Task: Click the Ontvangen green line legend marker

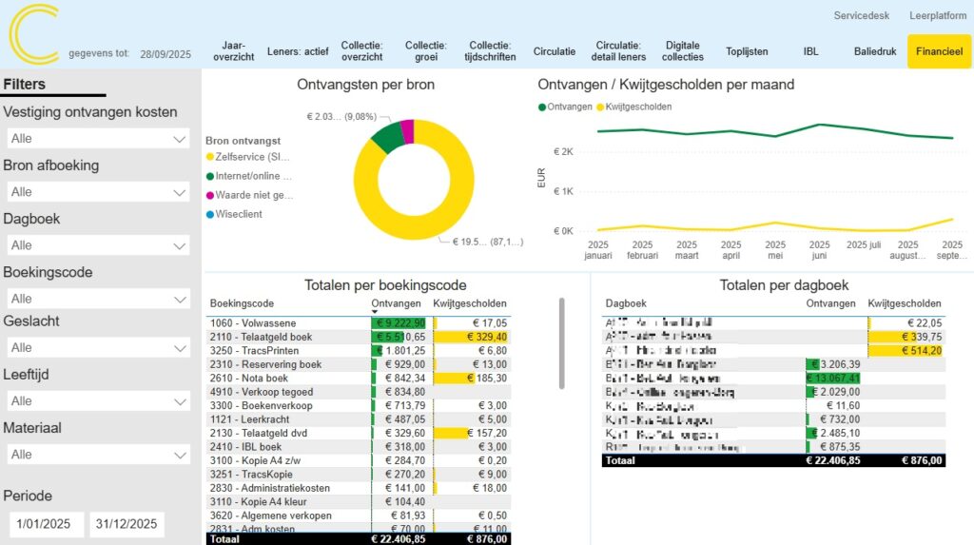Action: (542, 107)
